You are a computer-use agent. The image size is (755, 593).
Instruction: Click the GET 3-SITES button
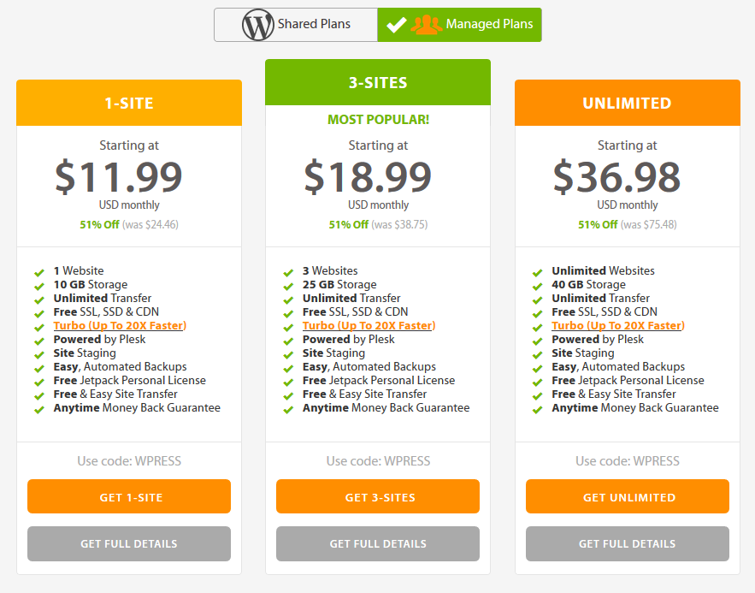click(x=378, y=496)
